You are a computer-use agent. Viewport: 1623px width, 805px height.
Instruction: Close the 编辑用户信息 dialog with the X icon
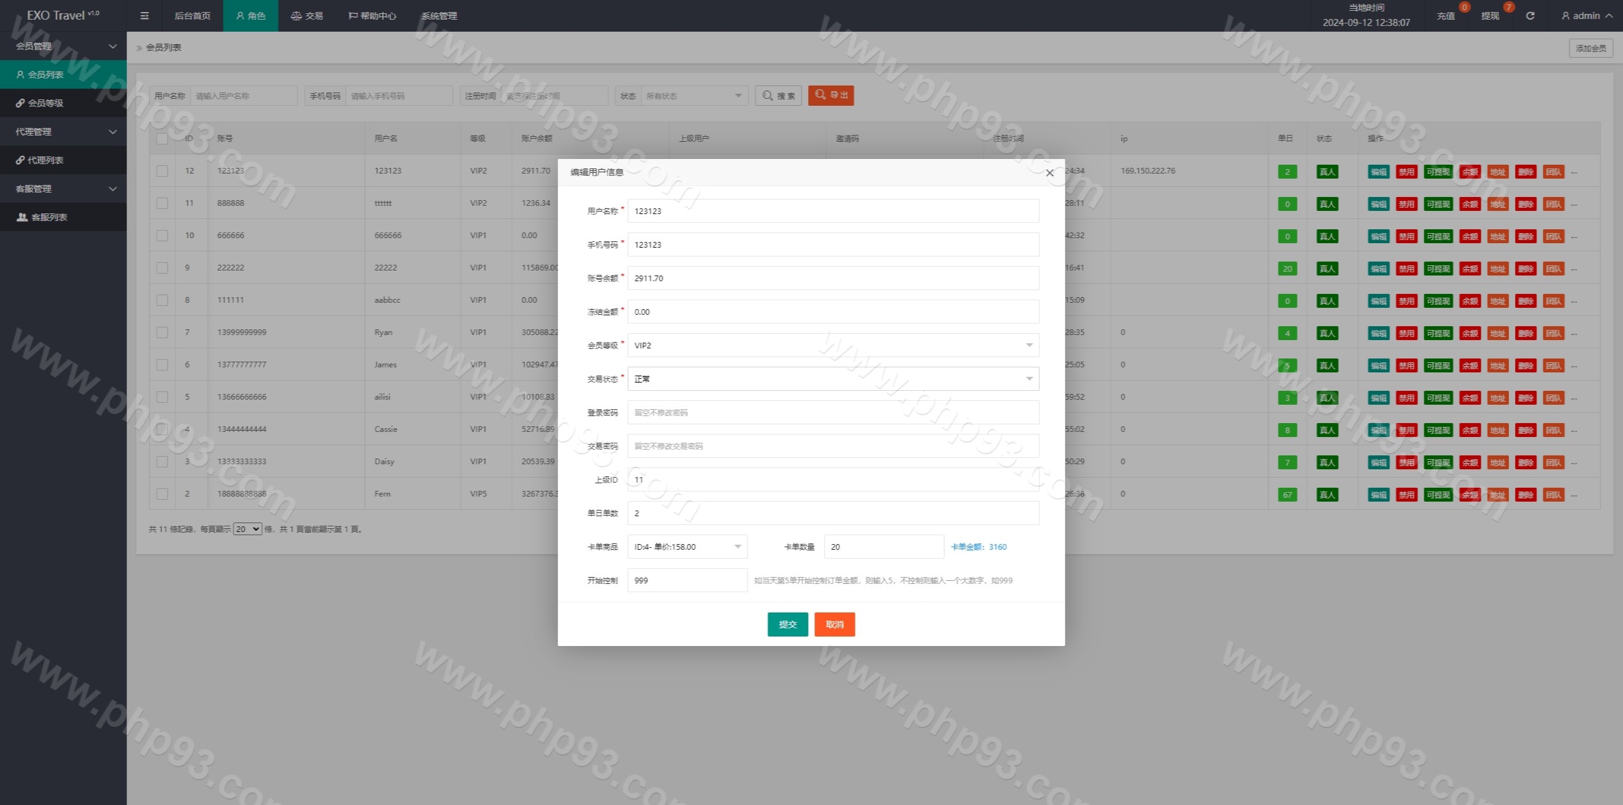click(1050, 173)
